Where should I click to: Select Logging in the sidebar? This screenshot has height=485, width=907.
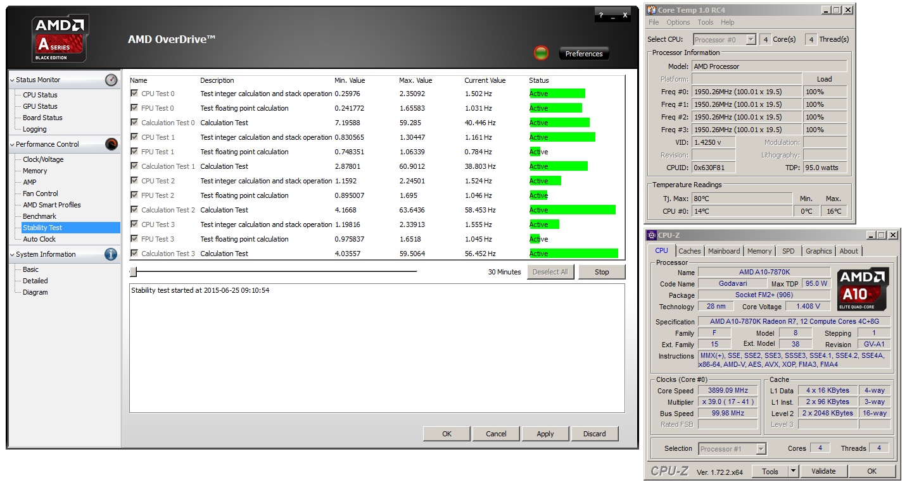(35, 129)
